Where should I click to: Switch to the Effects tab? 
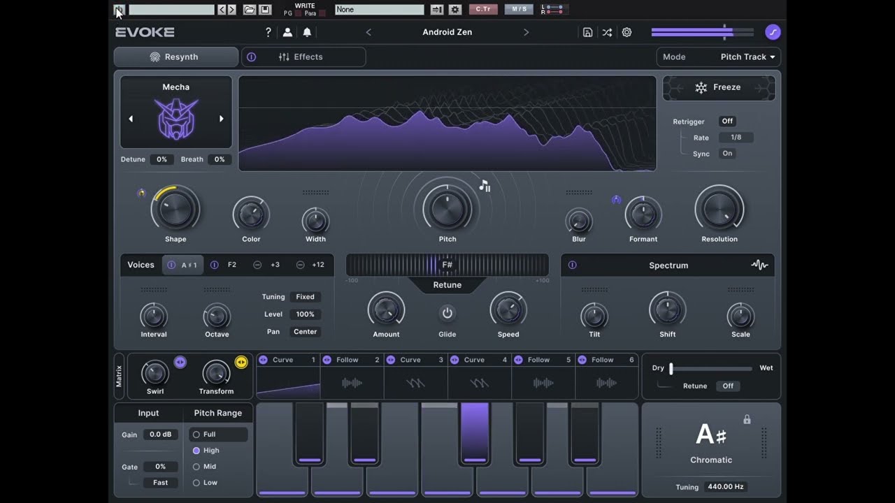[303, 57]
